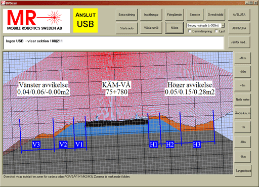Open the Översiktsbild view

(x=215, y=15)
